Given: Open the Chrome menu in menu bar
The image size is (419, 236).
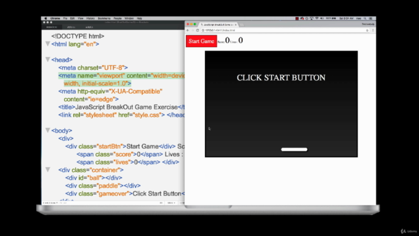Looking at the screenshot, I should 55,18.
